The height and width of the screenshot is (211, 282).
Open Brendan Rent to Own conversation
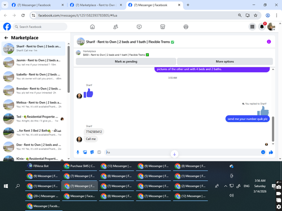(33, 91)
